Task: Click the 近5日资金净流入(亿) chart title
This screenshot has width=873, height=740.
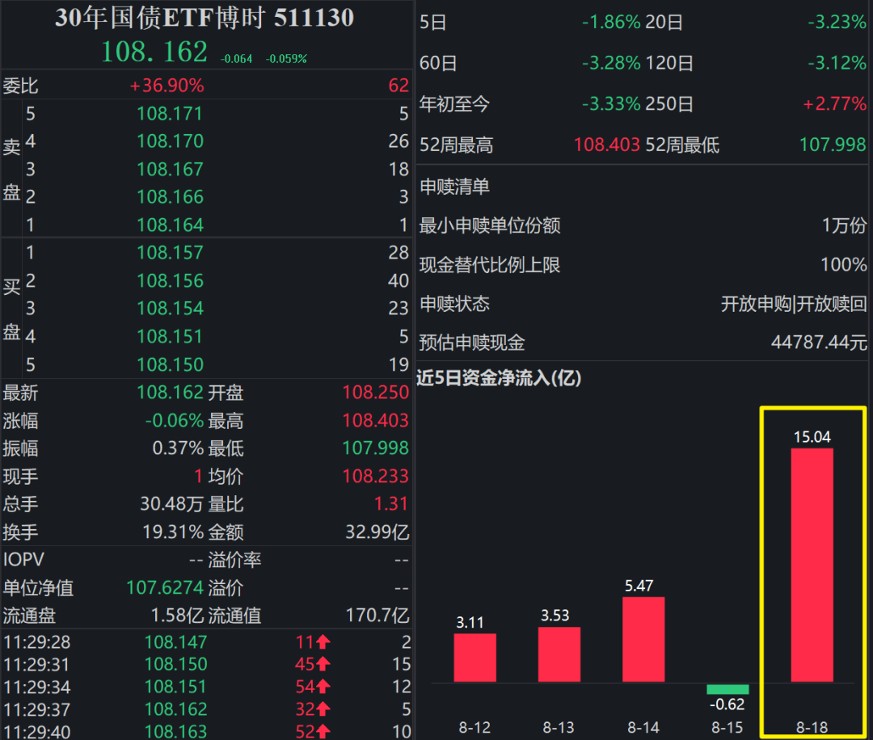Action: click(x=499, y=378)
